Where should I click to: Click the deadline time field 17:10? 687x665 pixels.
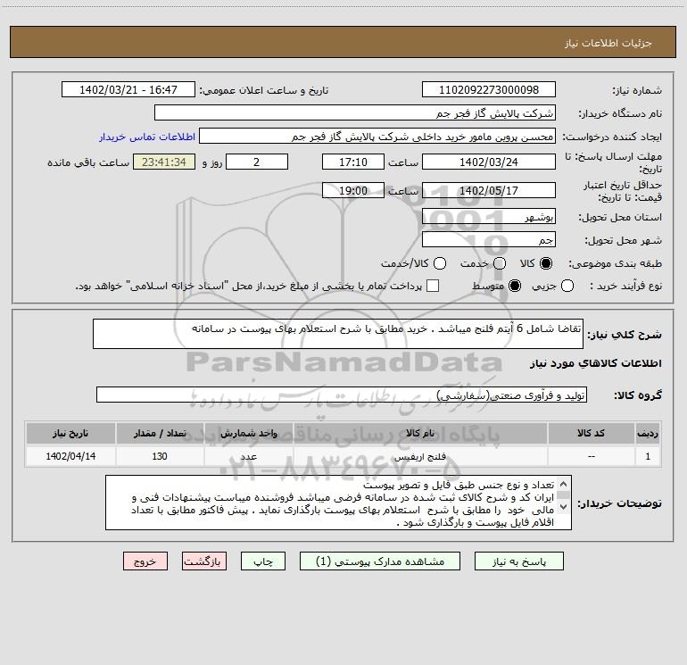[353, 162]
